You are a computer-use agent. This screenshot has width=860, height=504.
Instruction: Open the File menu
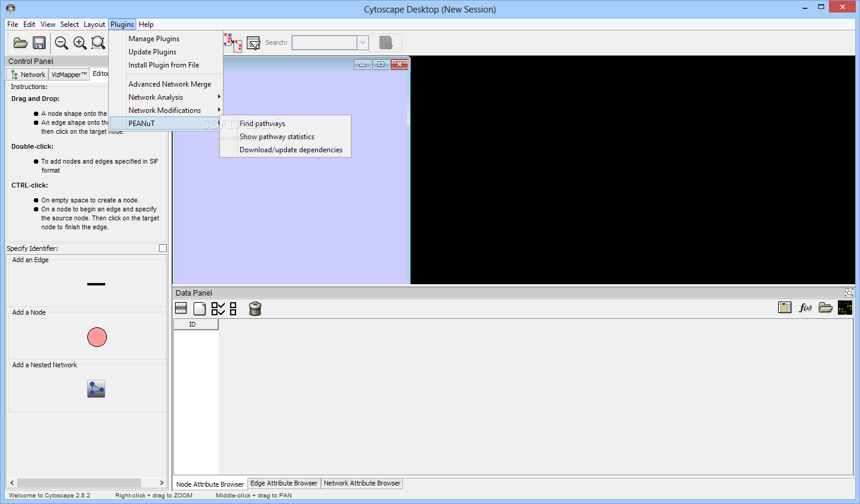13,24
